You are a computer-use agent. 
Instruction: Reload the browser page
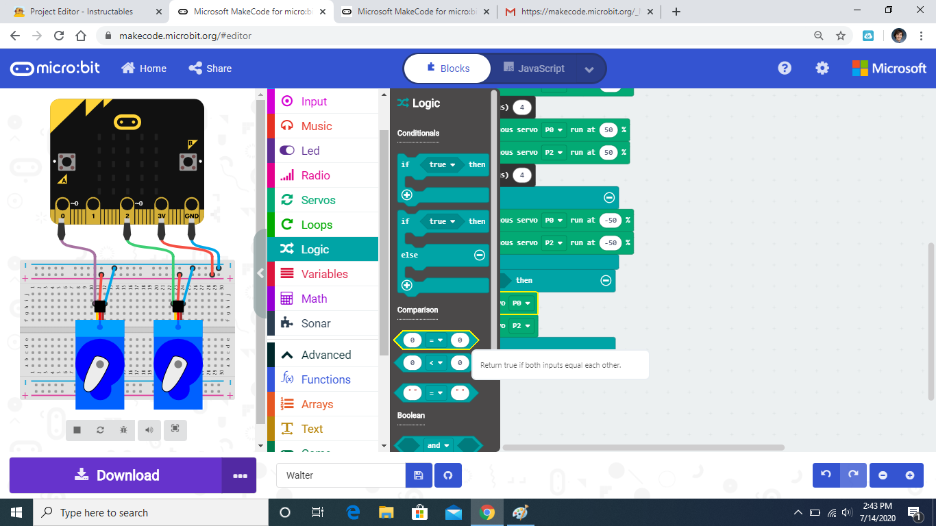click(59, 36)
